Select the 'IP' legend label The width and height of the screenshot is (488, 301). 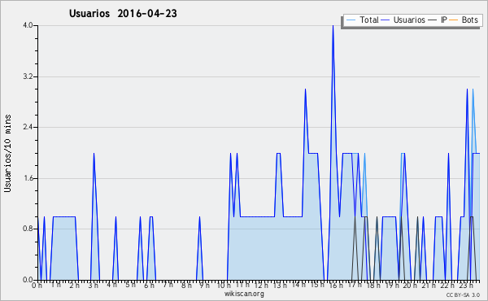tap(444, 20)
